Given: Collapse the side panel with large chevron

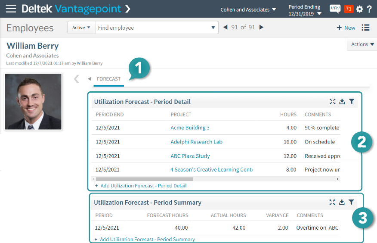Looking at the screenshot, I should point(77,79).
